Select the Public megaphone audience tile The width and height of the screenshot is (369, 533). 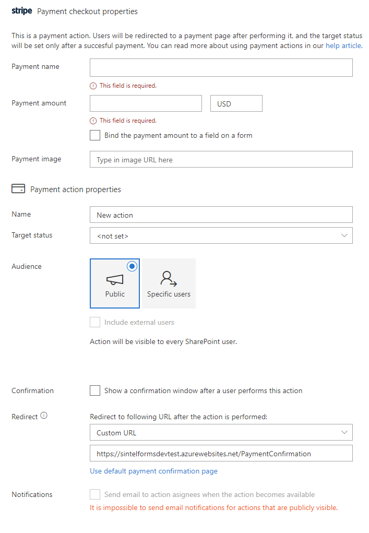[115, 283]
